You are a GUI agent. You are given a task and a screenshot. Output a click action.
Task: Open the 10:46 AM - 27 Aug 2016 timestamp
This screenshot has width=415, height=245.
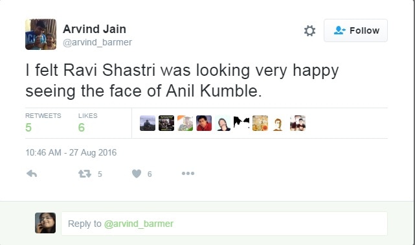71,152
